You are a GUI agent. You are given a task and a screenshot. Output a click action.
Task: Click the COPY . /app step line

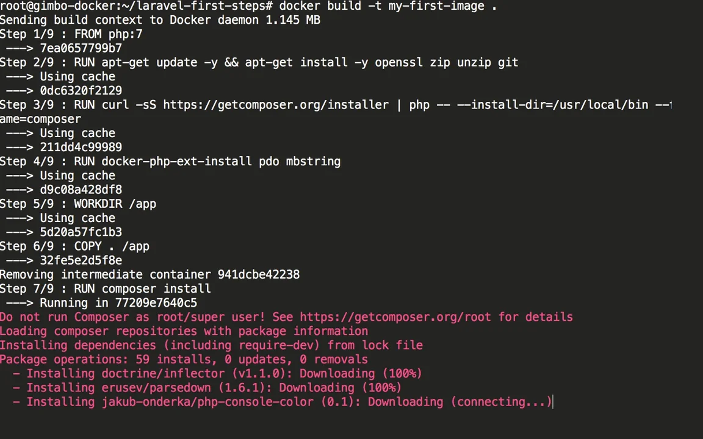tap(75, 246)
